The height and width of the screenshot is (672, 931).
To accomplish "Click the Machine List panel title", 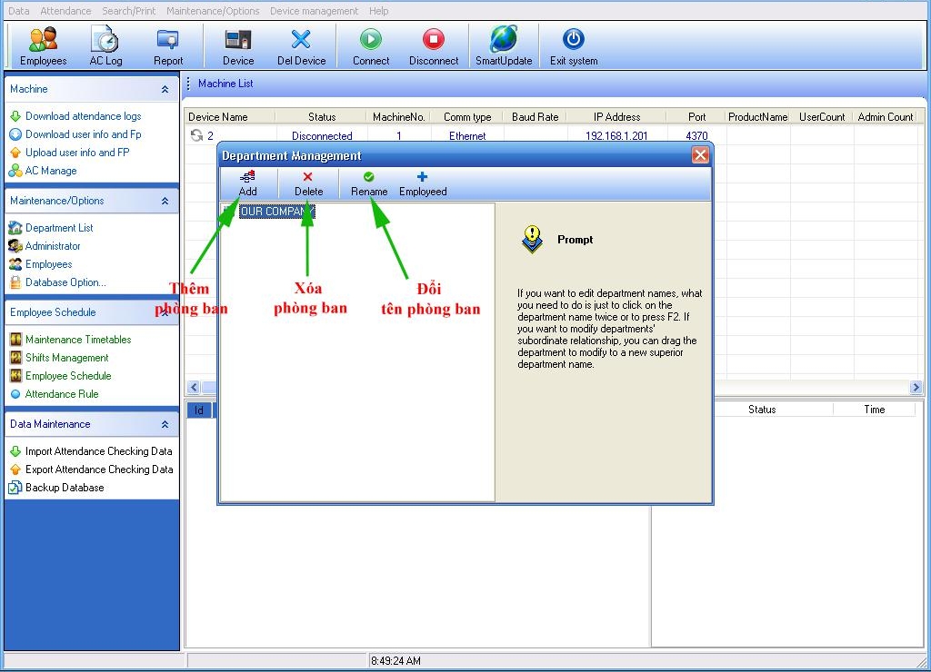I will (x=225, y=84).
